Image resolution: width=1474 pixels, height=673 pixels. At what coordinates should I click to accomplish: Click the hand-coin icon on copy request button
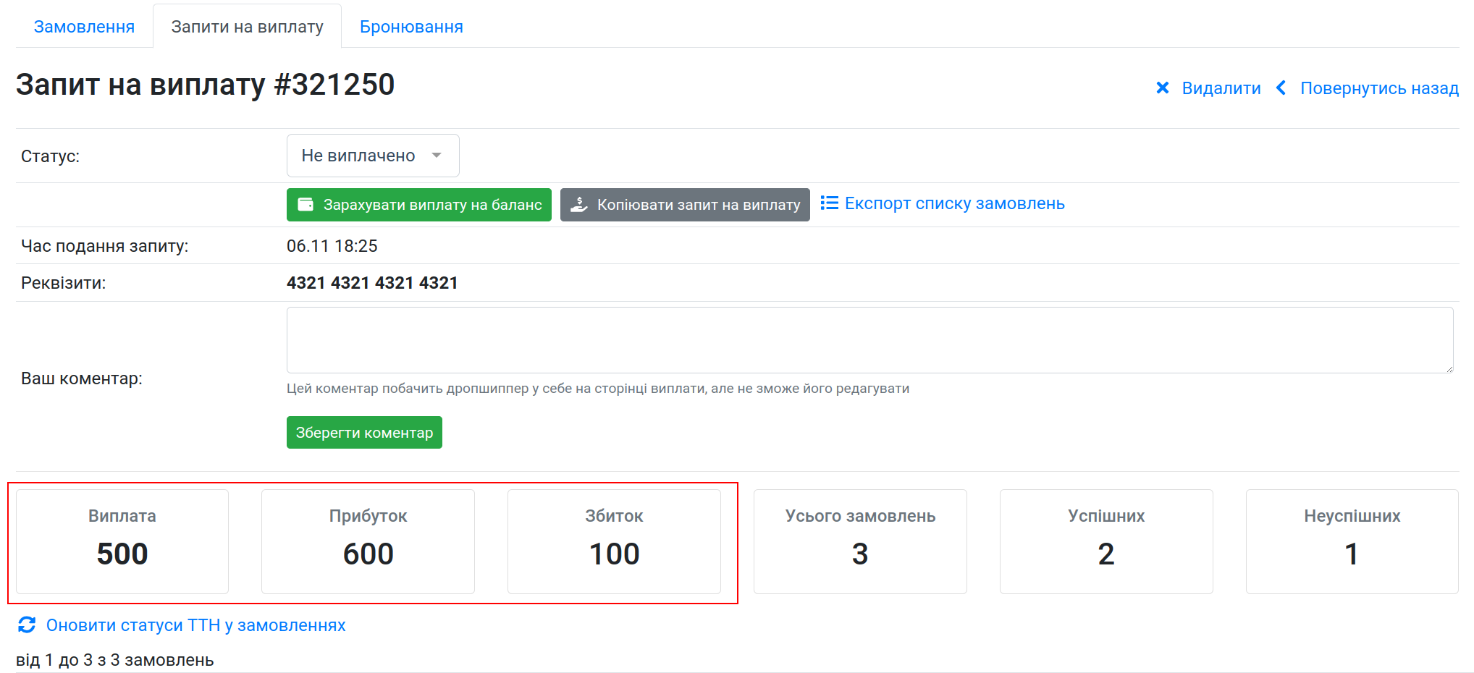tap(578, 205)
